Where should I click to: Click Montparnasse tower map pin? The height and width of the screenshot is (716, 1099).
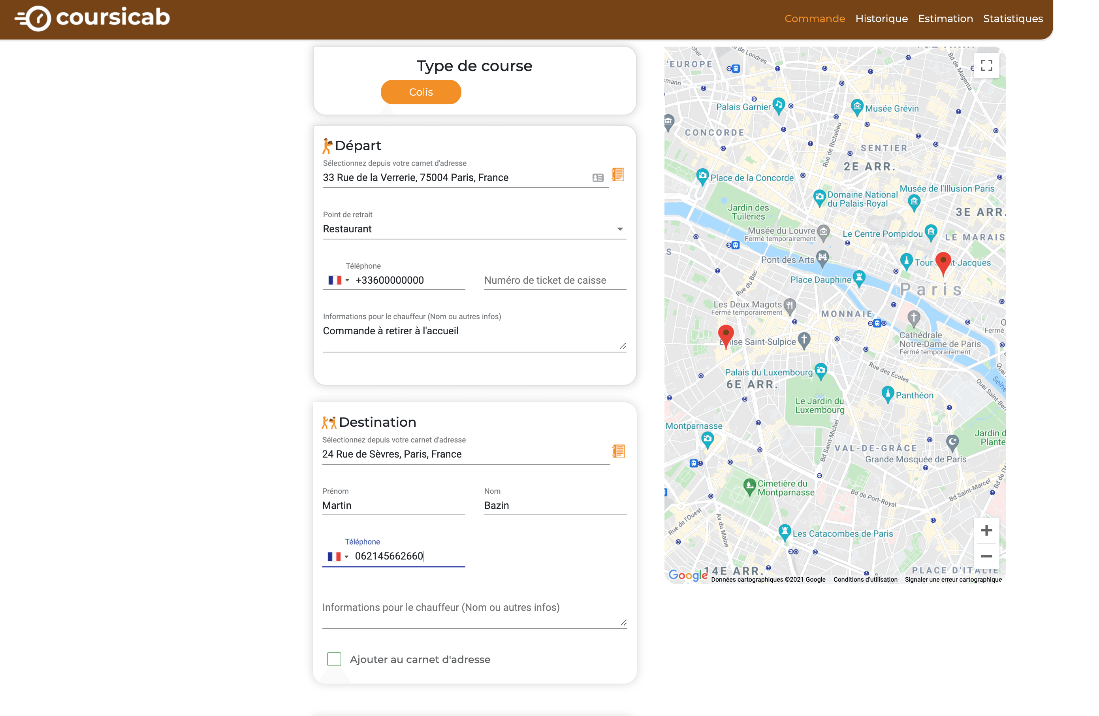pyautogui.click(x=707, y=440)
